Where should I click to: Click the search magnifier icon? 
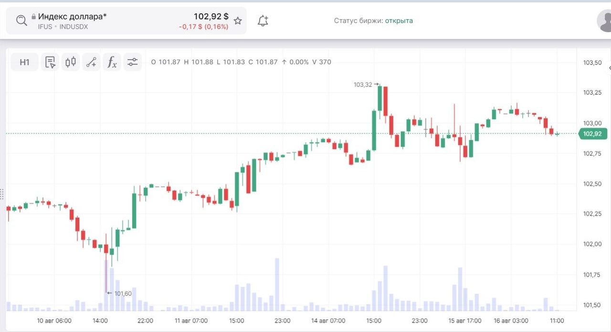pos(21,21)
